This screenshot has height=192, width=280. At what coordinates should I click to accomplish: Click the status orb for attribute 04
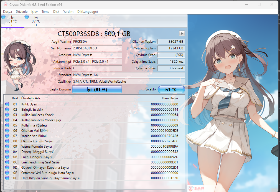[7, 120]
